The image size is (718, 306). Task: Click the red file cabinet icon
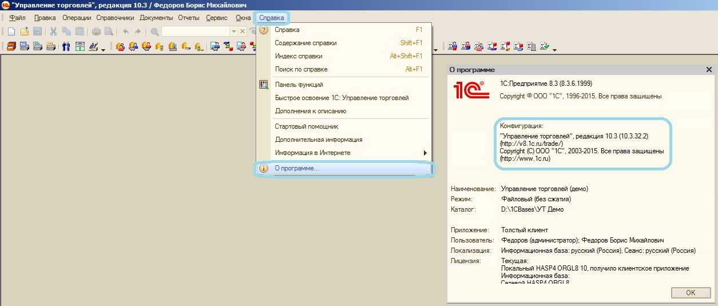11,47
